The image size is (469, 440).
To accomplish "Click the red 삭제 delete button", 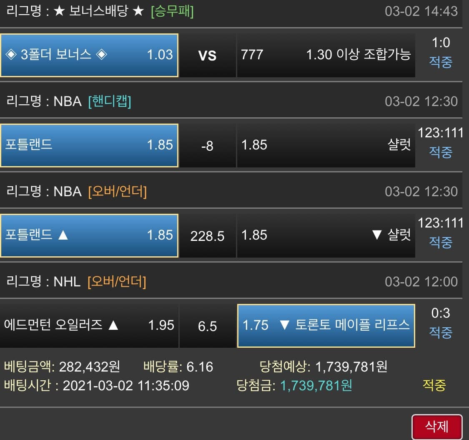I will coord(437,427).
